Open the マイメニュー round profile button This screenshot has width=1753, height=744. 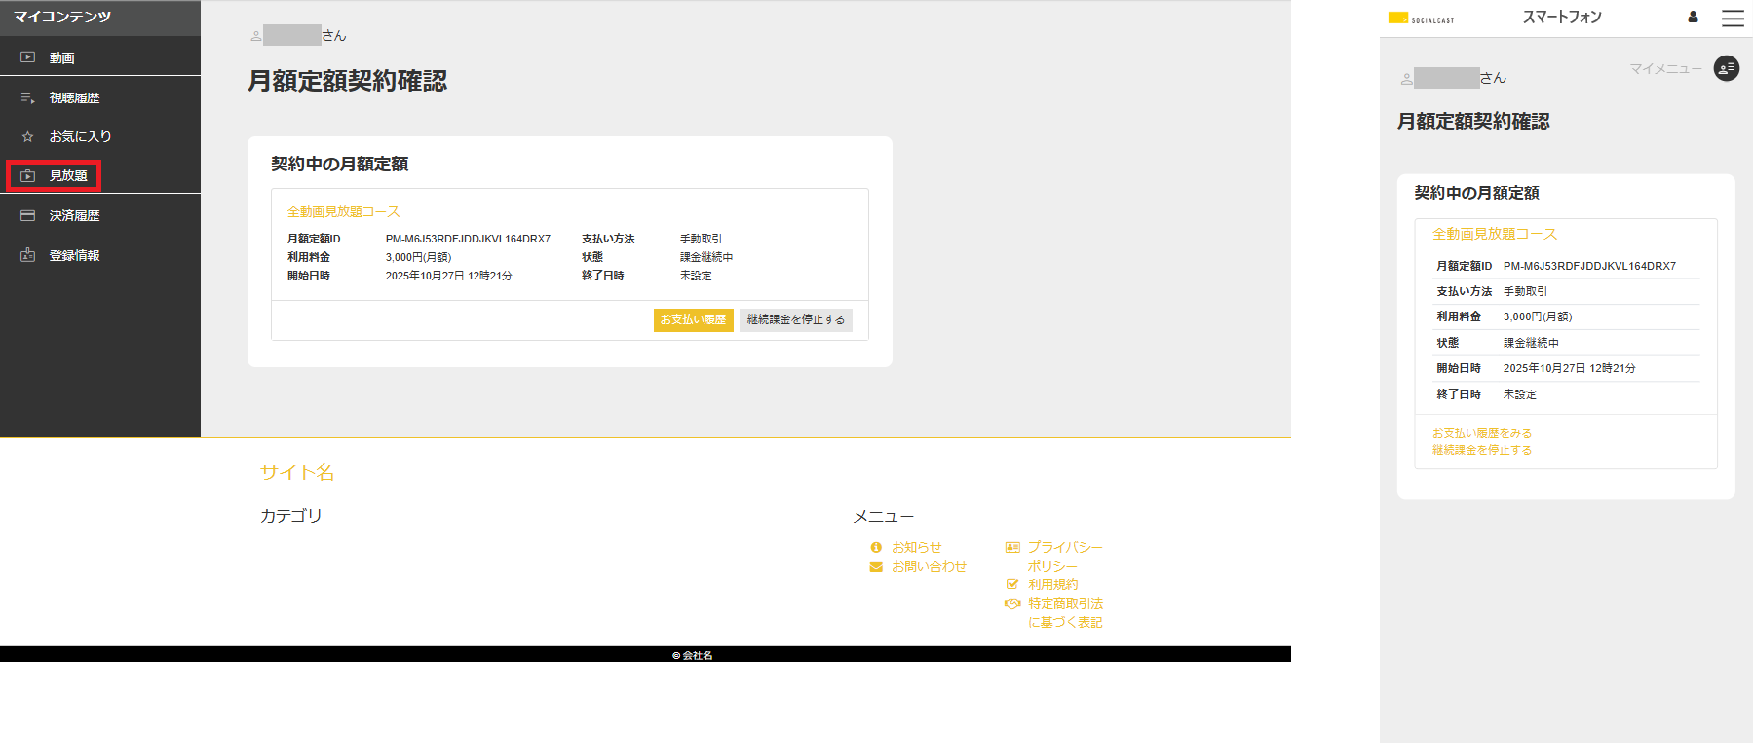pos(1726,68)
